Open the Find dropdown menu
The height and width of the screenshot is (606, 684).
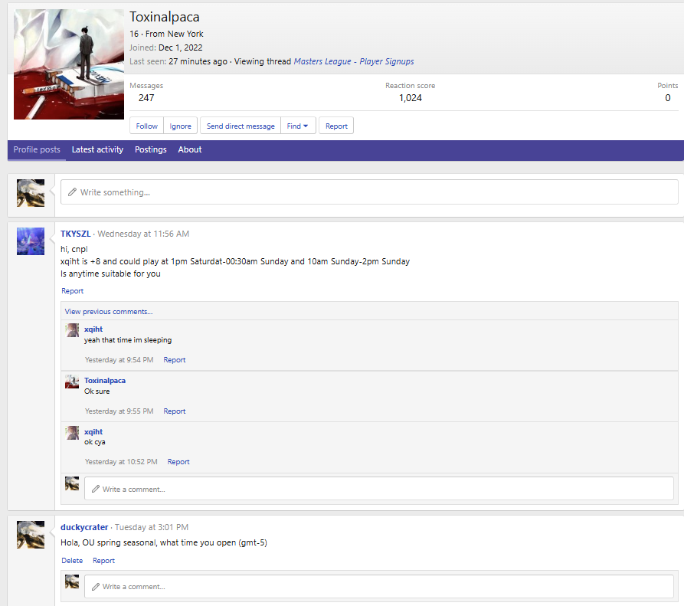click(298, 126)
